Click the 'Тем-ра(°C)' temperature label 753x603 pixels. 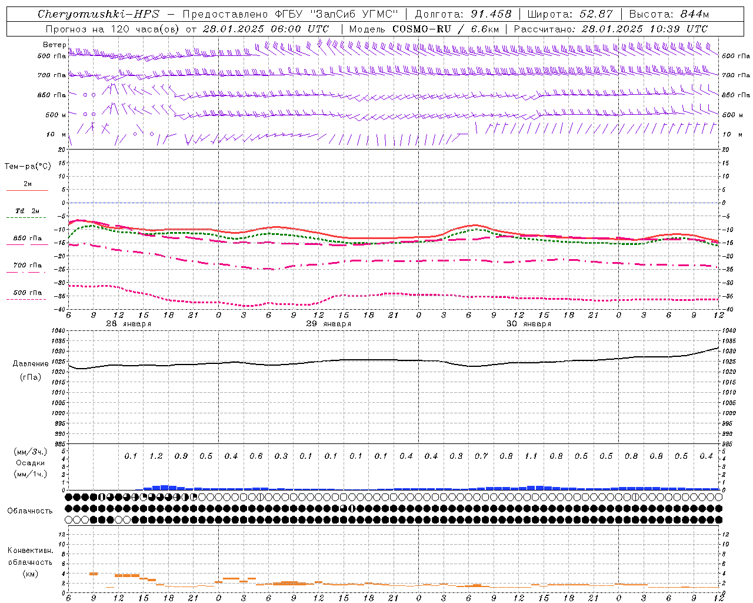[x=28, y=167]
